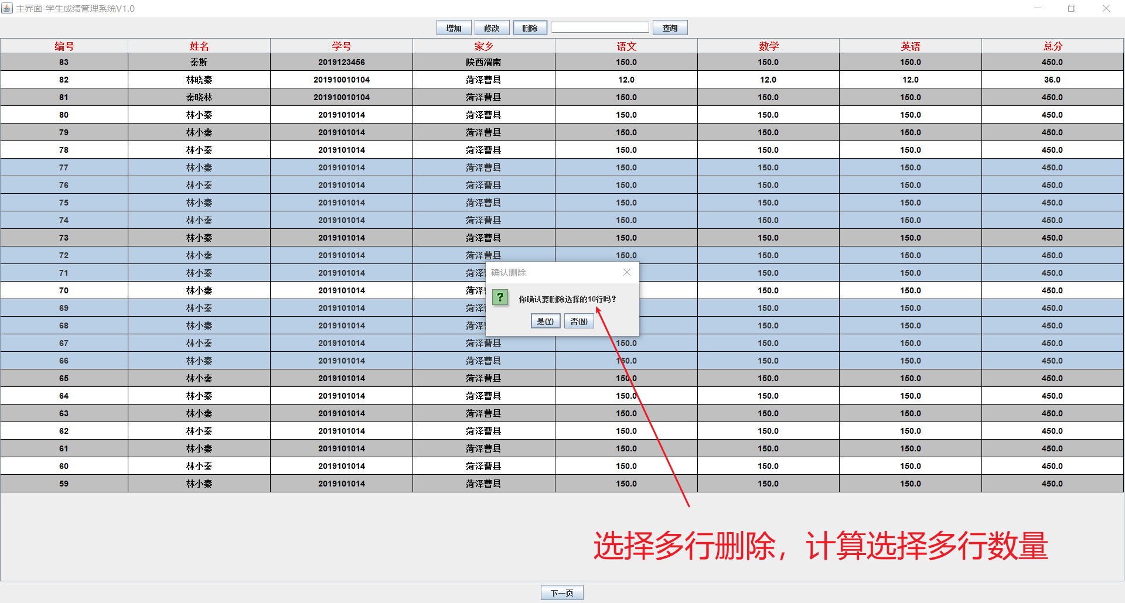Go to next page with 下一页
Image resolution: width=1125 pixels, height=603 pixels.
(562, 593)
